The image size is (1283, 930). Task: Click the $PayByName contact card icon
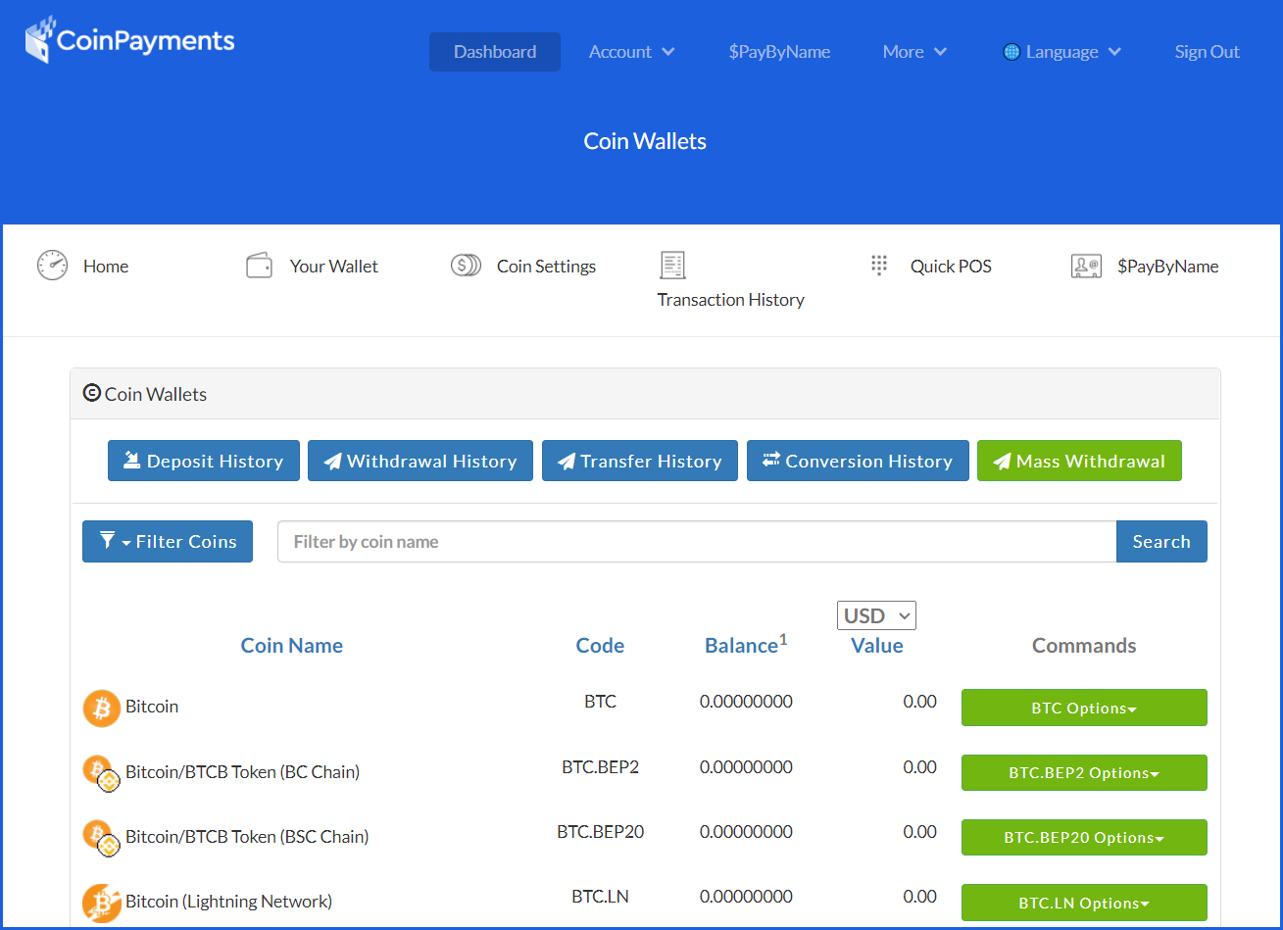[1086, 266]
